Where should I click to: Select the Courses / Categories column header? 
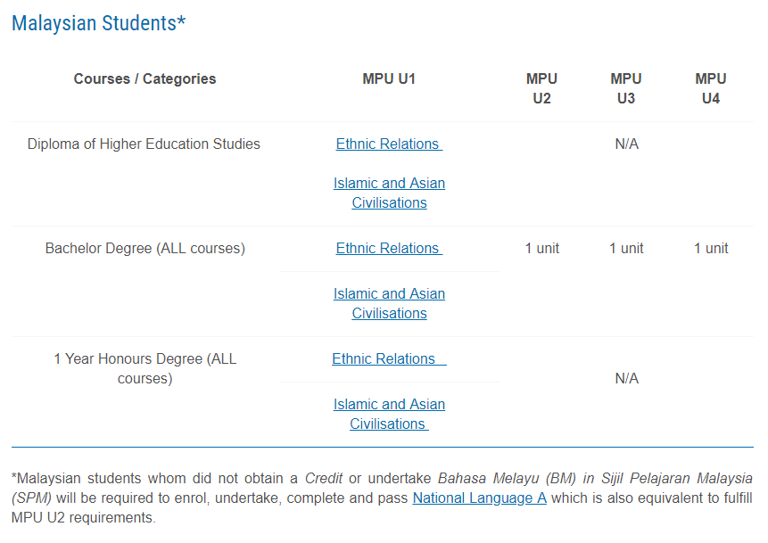tap(145, 78)
